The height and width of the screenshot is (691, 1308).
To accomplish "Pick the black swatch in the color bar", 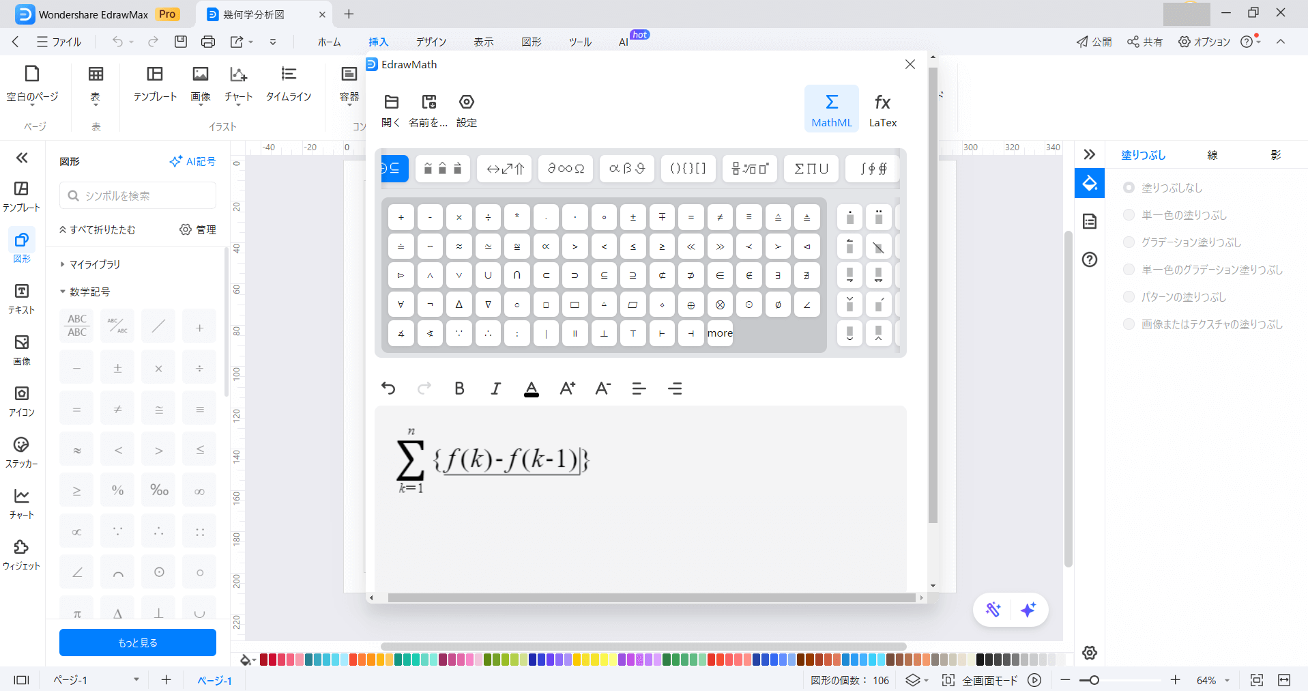I will coord(980,660).
